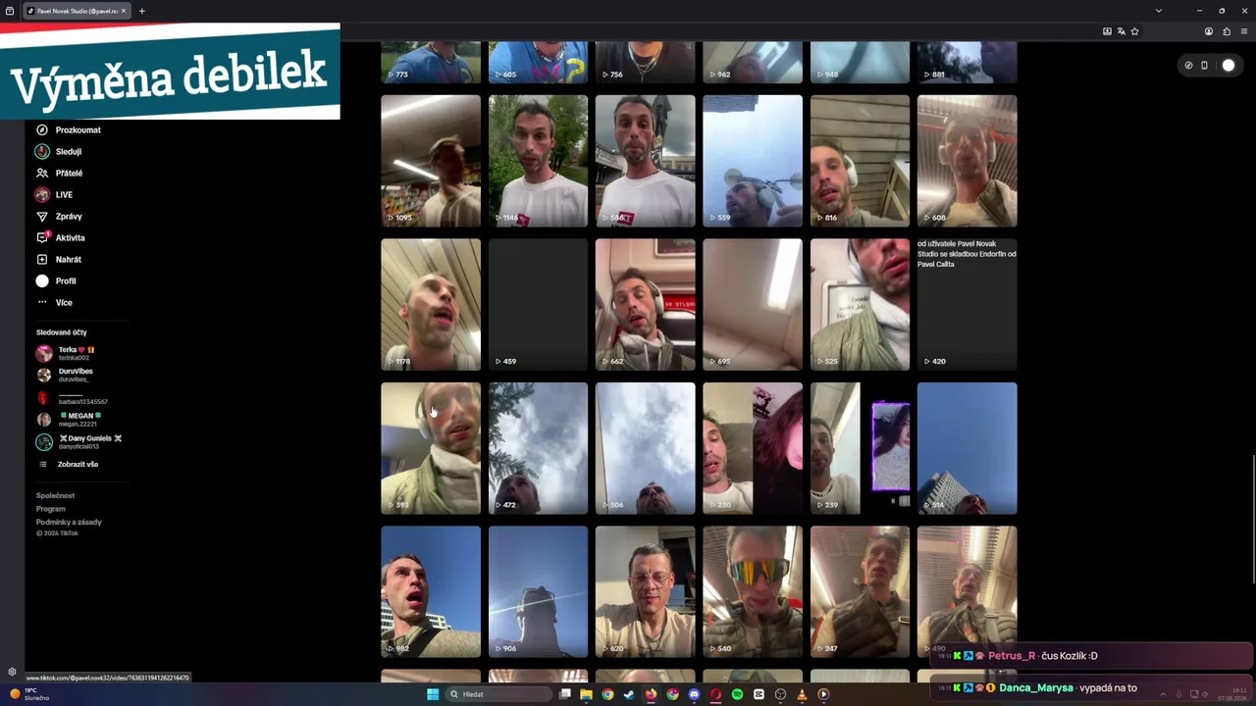Image resolution: width=1256 pixels, height=706 pixels.
Task: Open the video with 906 views
Action: [538, 592]
